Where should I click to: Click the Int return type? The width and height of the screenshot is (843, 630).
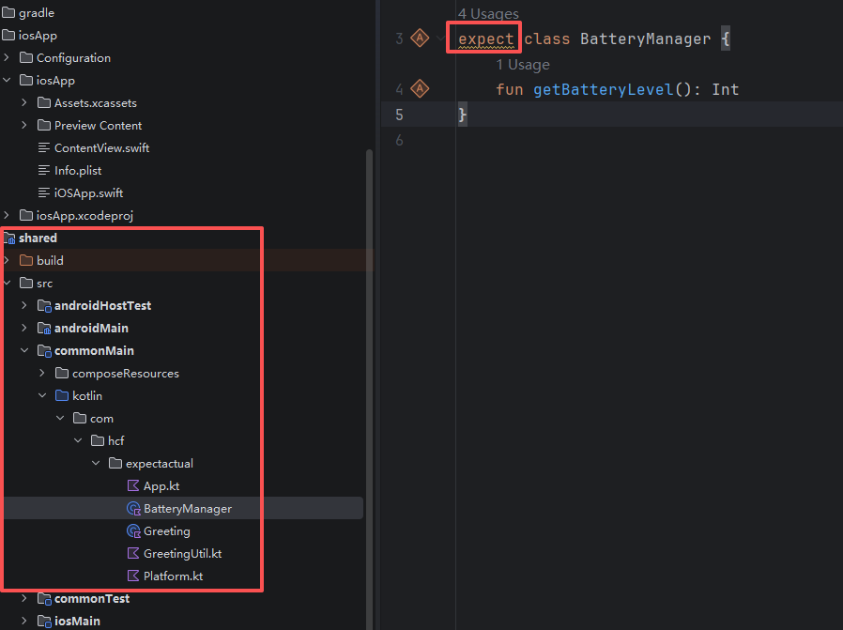726,89
